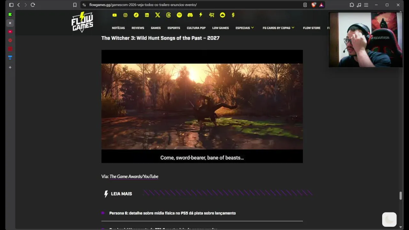Open the Flow Games Instagram icon
409x230 pixels.
125,15
